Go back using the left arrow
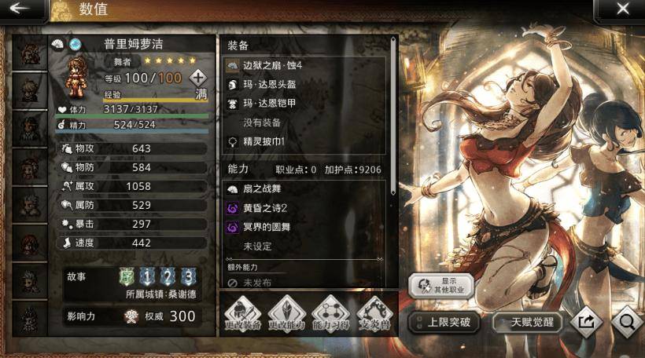 click(x=19, y=8)
